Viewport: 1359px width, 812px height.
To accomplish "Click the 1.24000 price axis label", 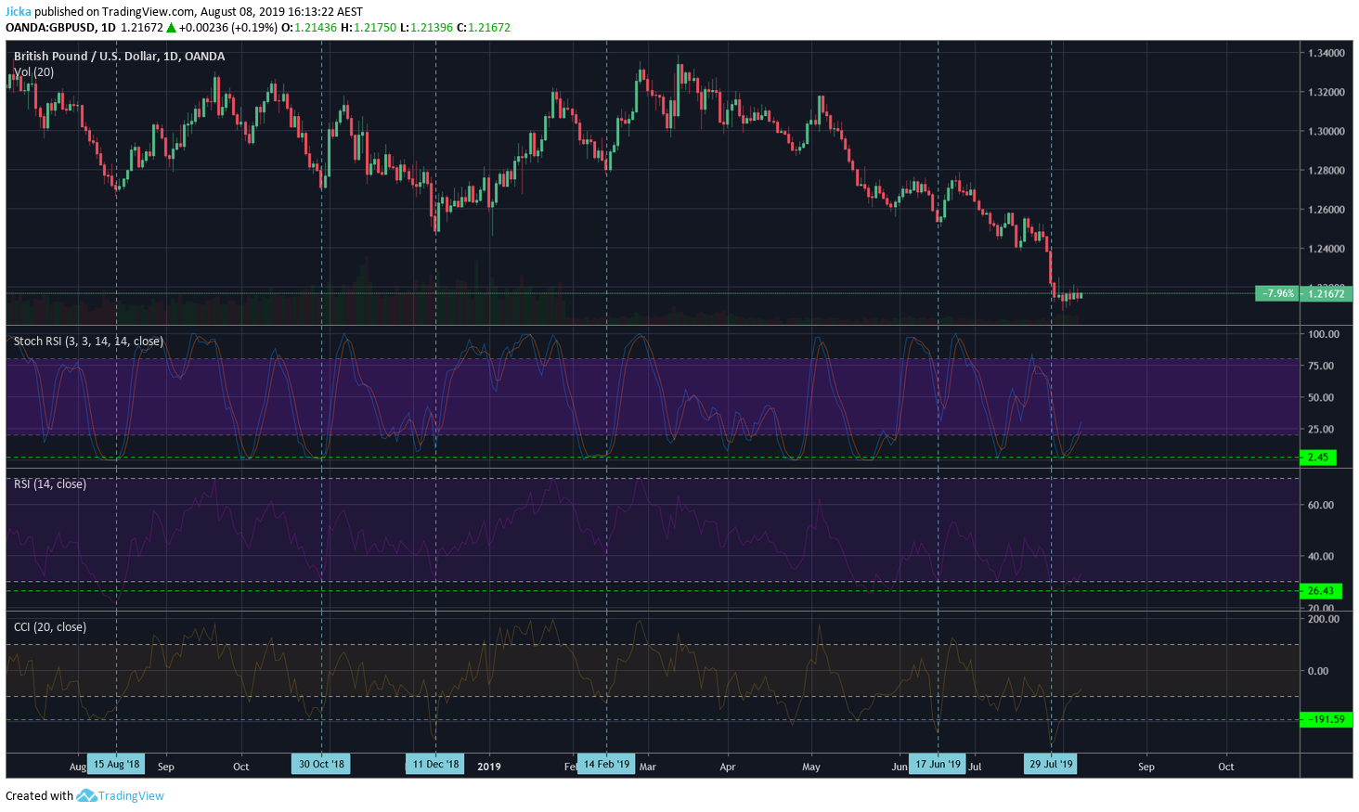I will 1326,249.
